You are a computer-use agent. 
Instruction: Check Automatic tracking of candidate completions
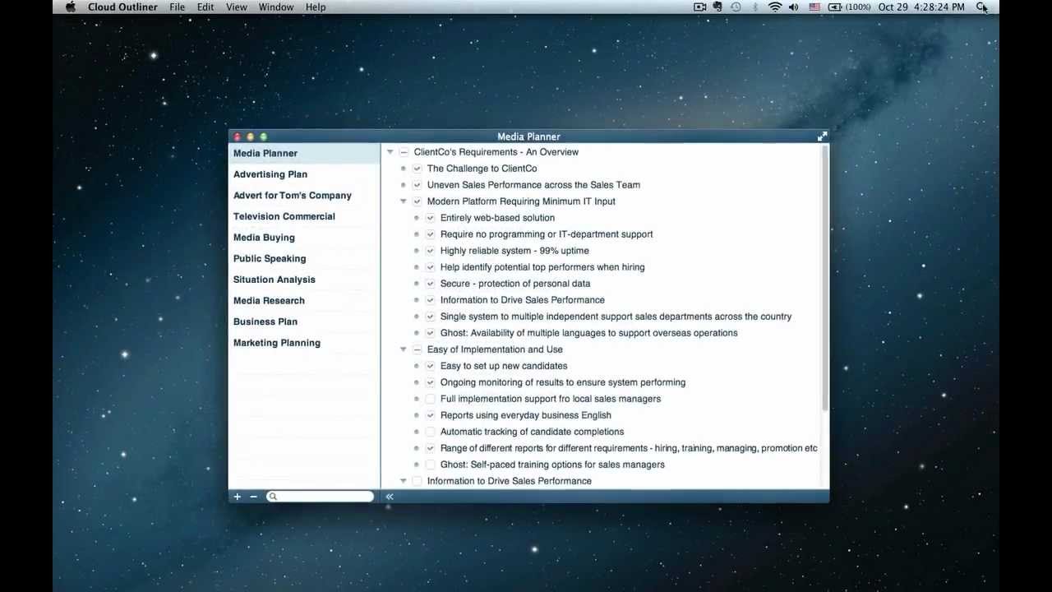tap(430, 432)
